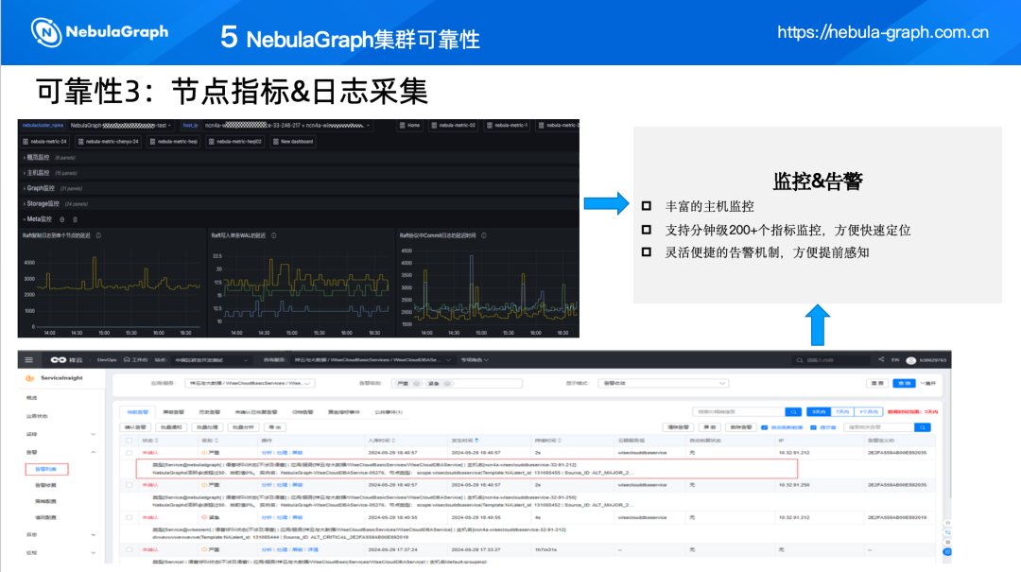
Task: Click the 导出 export button
Action: 275,427
